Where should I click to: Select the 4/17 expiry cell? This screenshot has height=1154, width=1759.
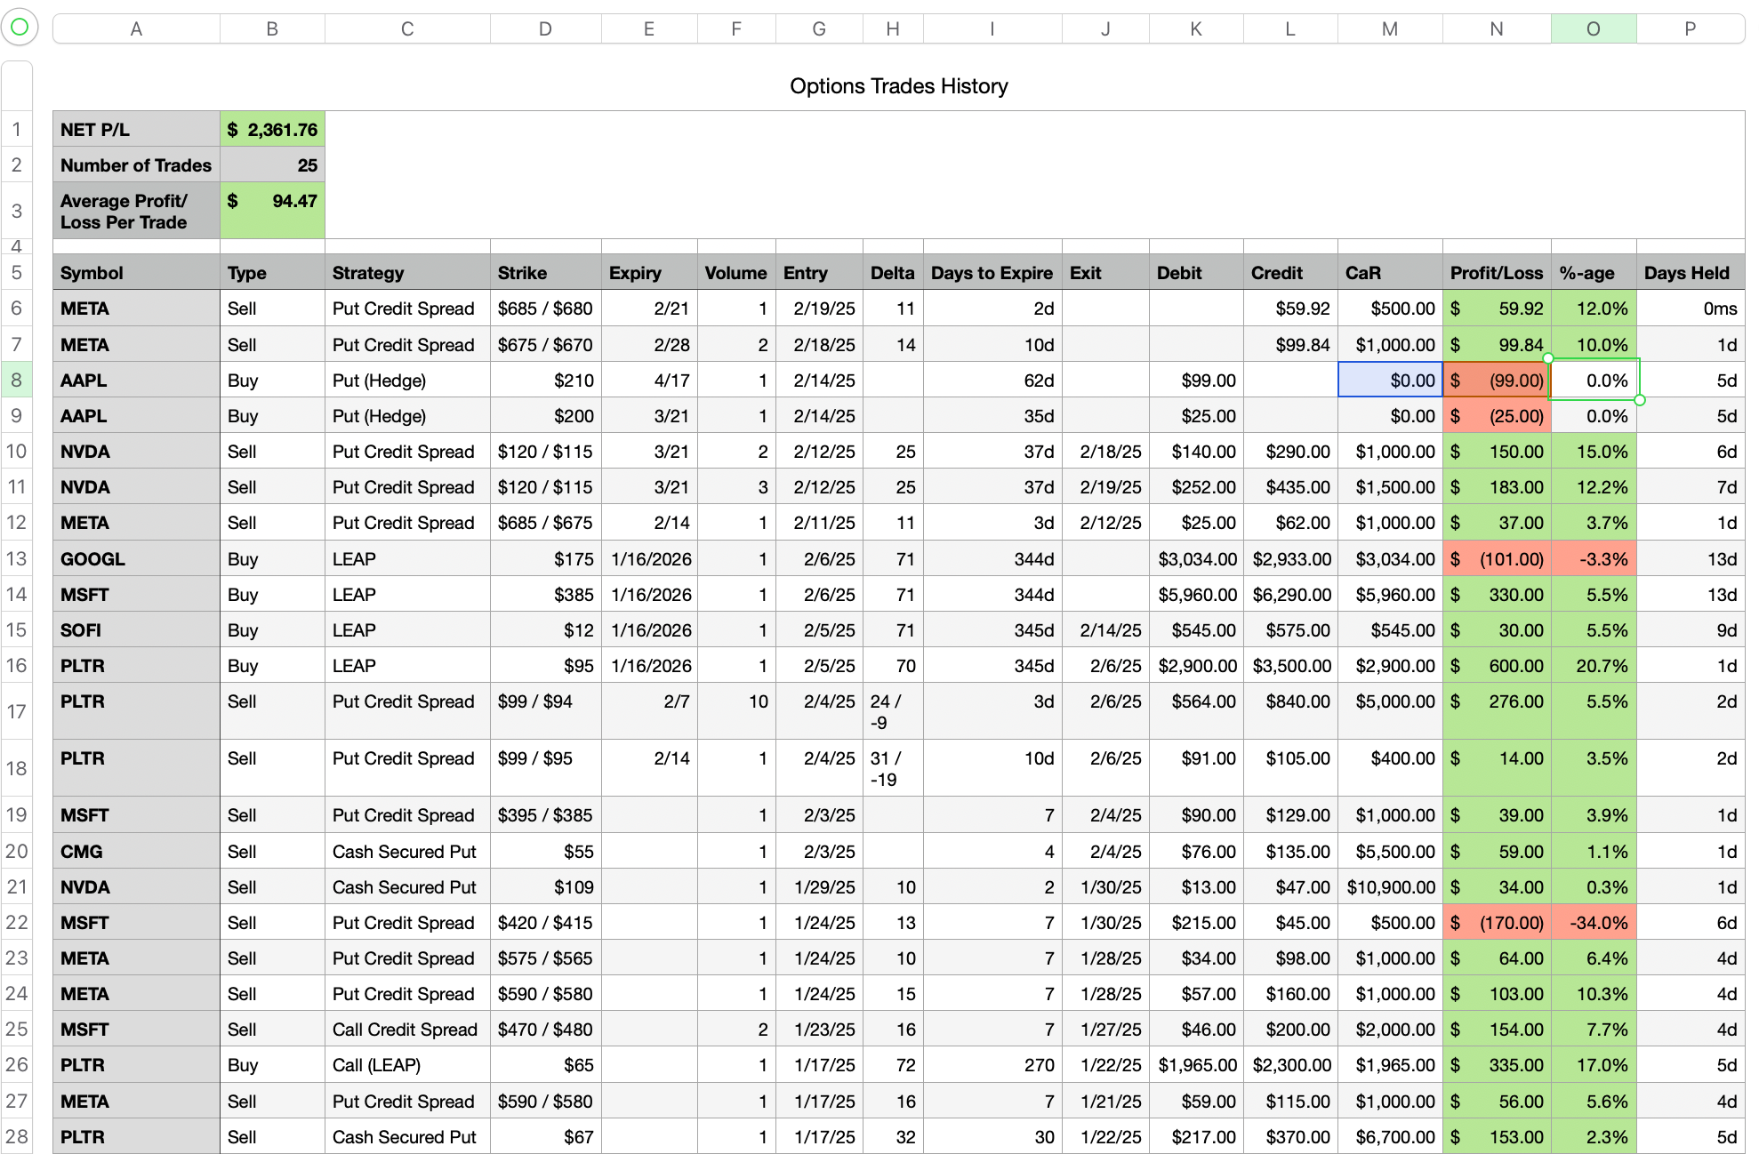(x=649, y=380)
